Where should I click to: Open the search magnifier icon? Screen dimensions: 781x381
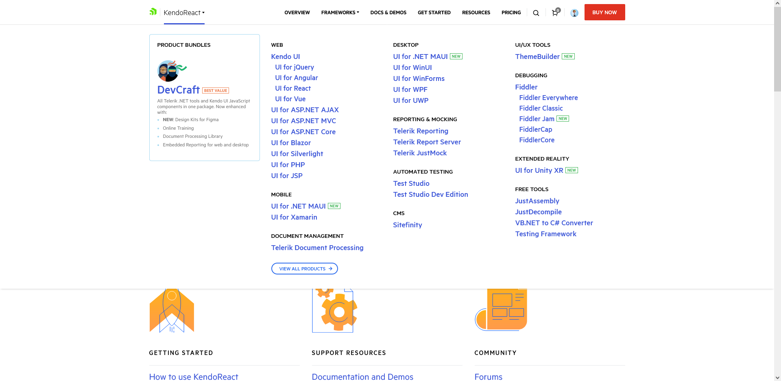pos(536,13)
